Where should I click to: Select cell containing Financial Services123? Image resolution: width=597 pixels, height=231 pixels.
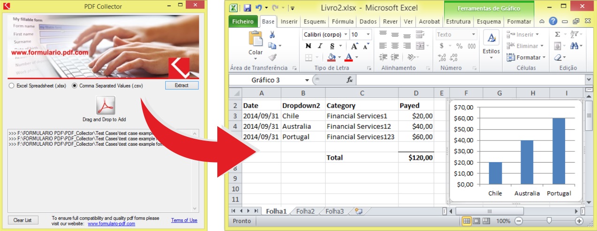tap(361, 137)
